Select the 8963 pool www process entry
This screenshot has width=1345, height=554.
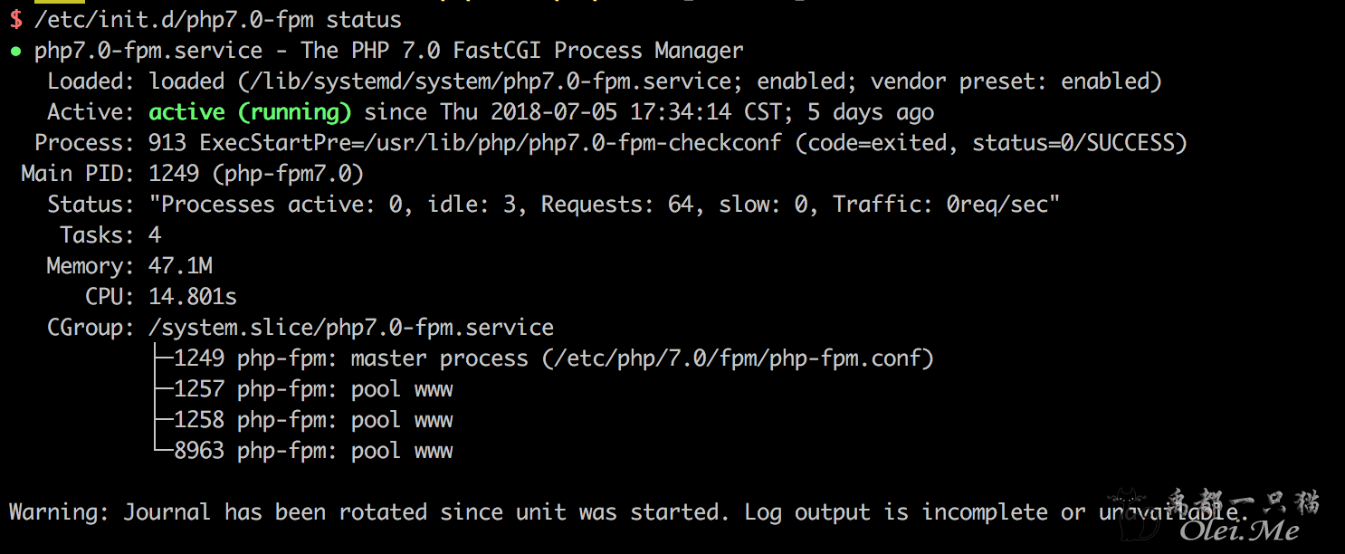(x=313, y=452)
